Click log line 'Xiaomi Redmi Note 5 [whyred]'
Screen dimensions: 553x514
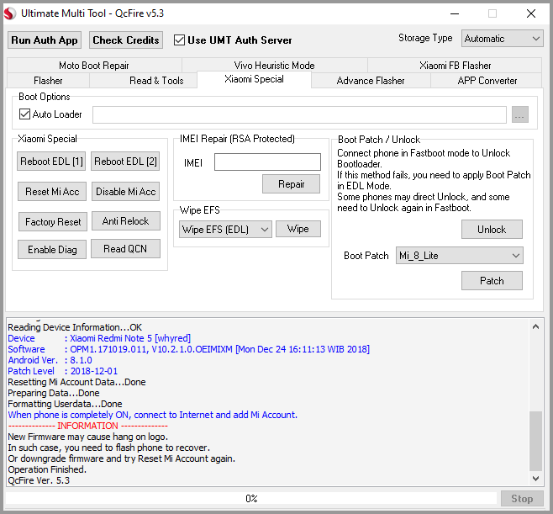pyautogui.click(x=130, y=338)
